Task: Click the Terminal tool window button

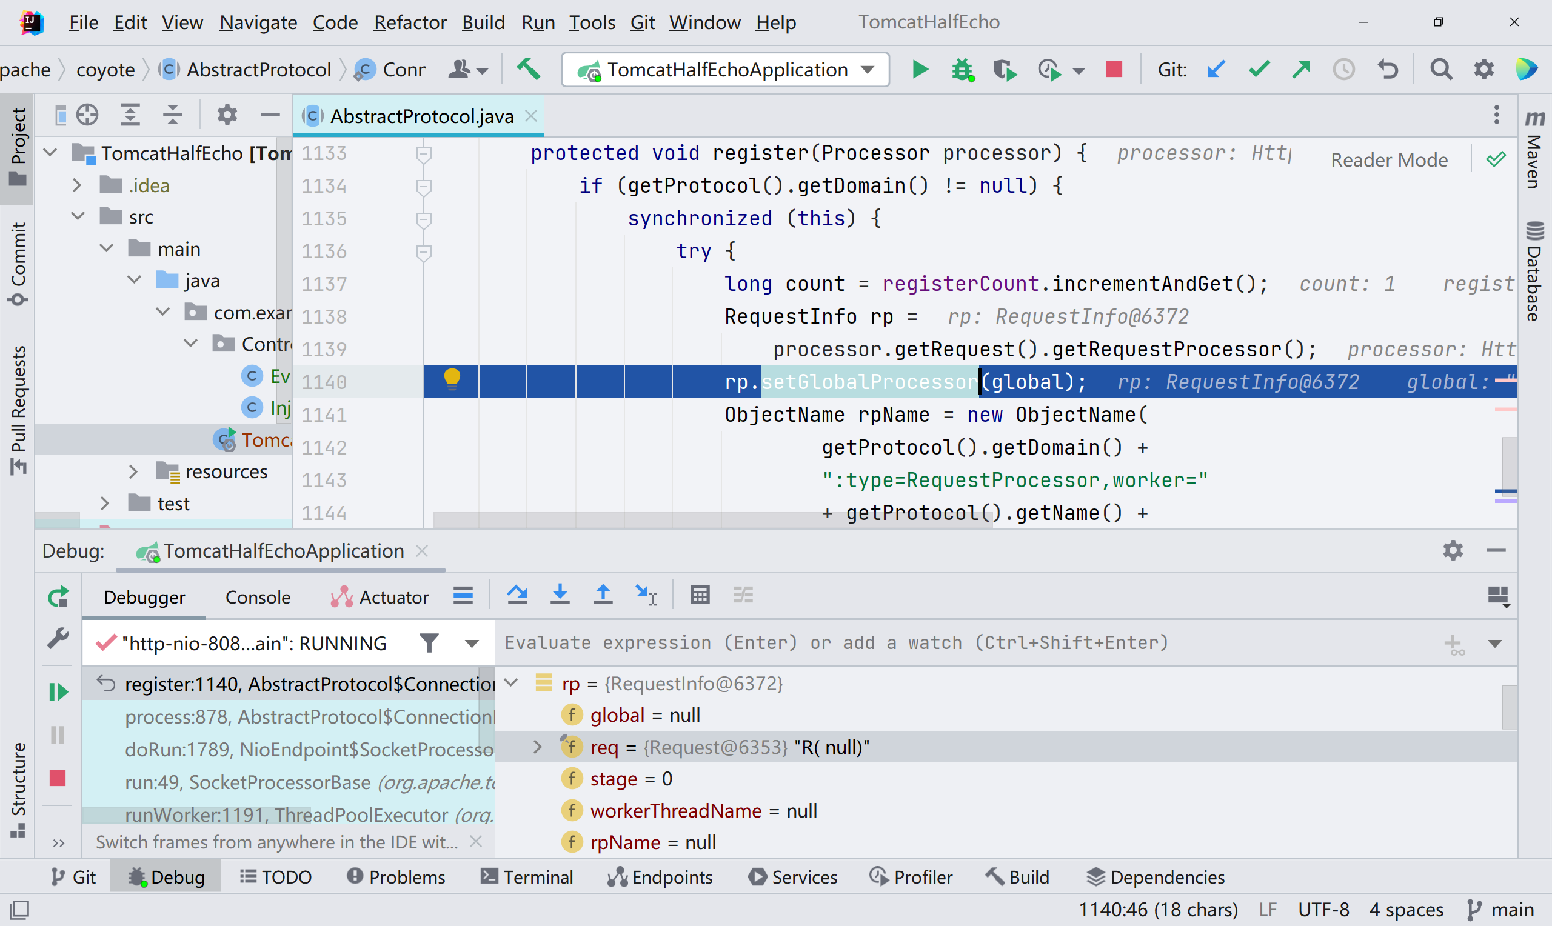Action: (527, 877)
